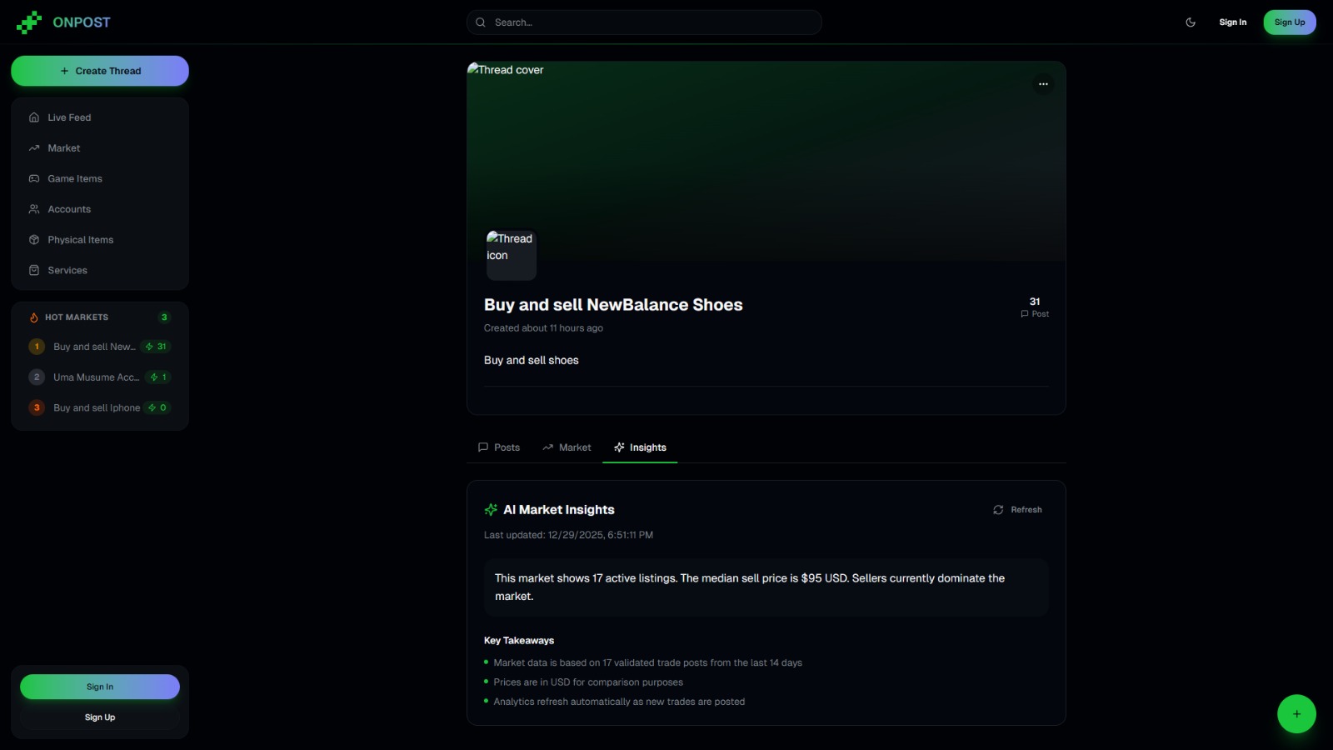Switch to the Market tab
The height and width of the screenshot is (750, 1333).
pos(567,447)
